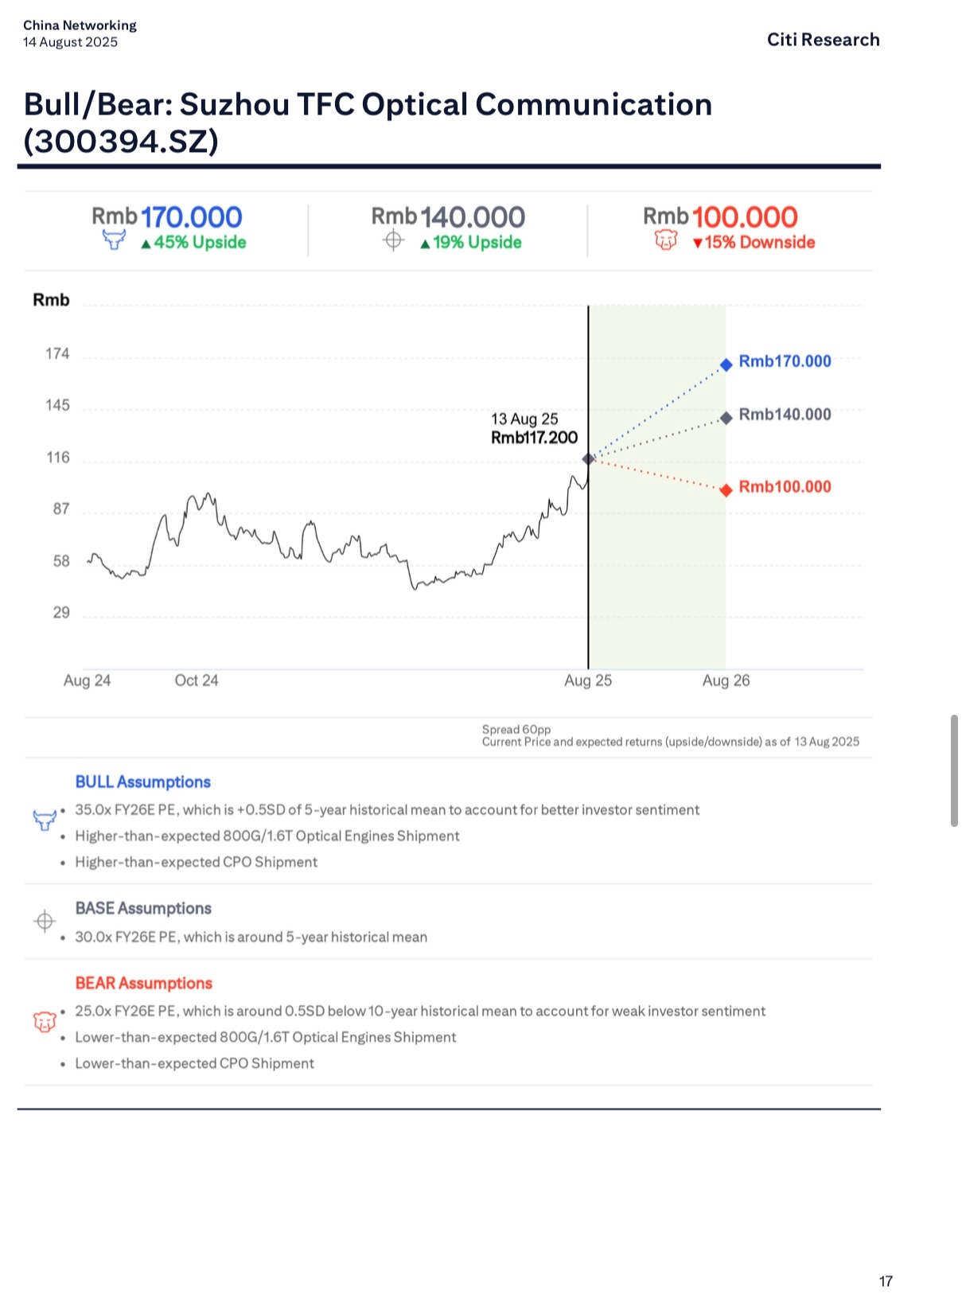
Task: Click the Citi Research header text
Action: 824,40
